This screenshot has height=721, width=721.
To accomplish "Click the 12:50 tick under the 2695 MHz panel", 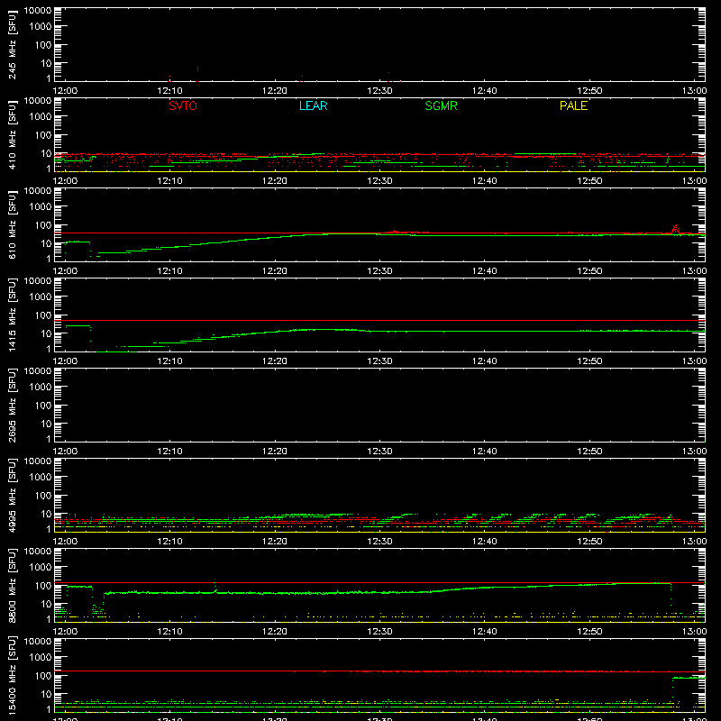I will click(589, 452).
